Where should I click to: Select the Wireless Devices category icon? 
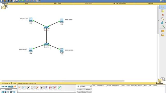coord(11,87)
